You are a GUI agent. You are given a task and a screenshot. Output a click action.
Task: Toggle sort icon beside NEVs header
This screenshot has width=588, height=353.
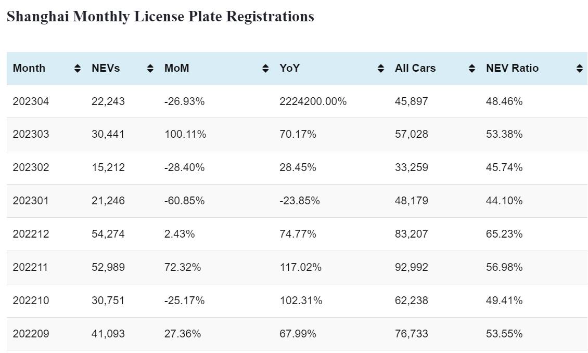(x=150, y=68)
